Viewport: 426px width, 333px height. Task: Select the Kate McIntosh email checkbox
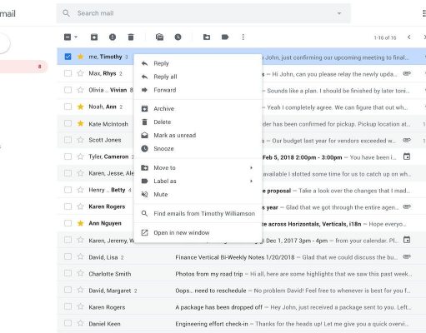68,123
